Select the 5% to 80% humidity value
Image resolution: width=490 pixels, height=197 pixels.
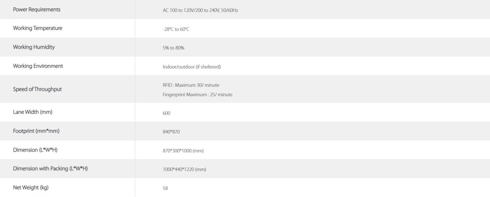point(171,48)
